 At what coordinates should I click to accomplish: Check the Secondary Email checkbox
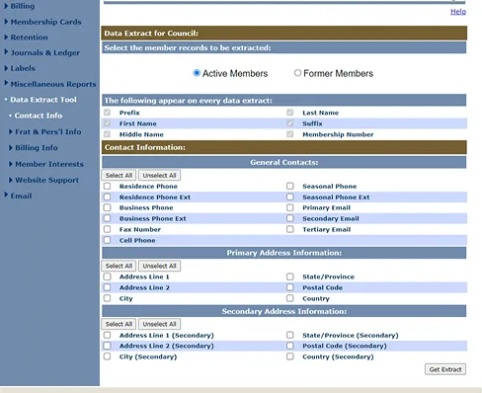(289, 218)
